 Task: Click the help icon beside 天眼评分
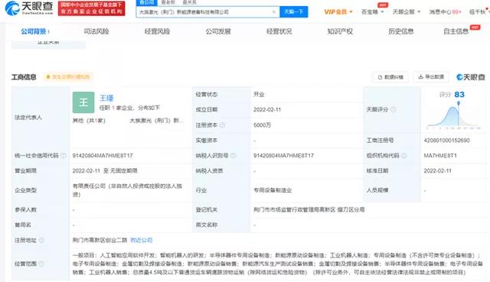point(394,109)
